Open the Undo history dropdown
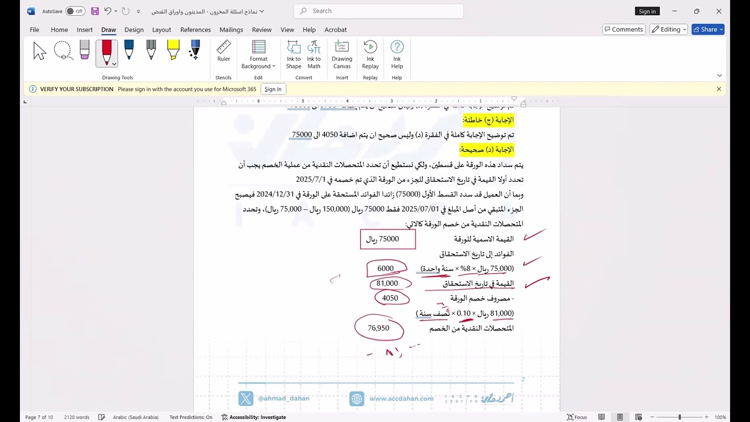Screen dimensions: 750x422 116,11
